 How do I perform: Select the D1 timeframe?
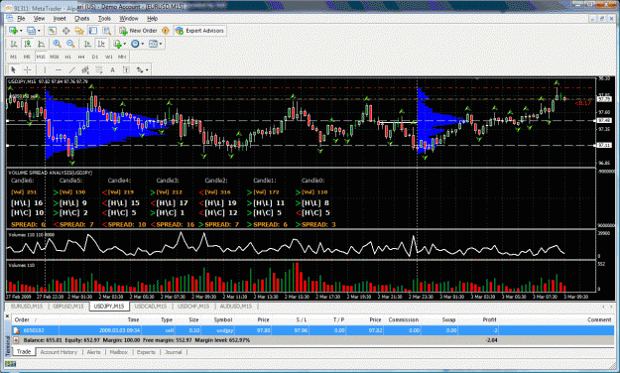tap(95, 57)
